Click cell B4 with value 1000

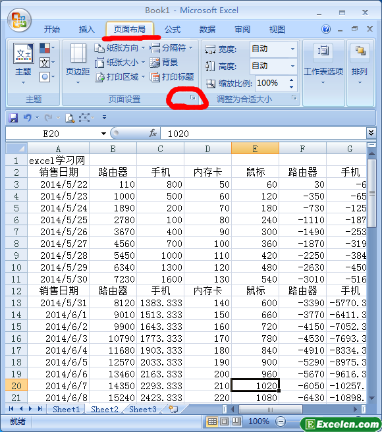(x=113, y=196)
